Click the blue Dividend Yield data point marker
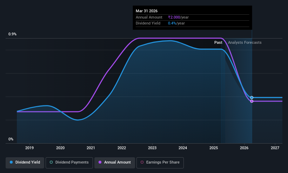 252,98
